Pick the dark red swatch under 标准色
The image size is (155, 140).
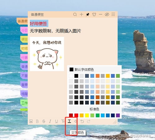(x=71, y=115)
